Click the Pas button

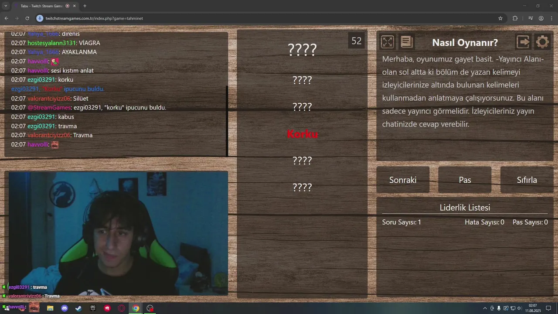click(x=465, y=180)
